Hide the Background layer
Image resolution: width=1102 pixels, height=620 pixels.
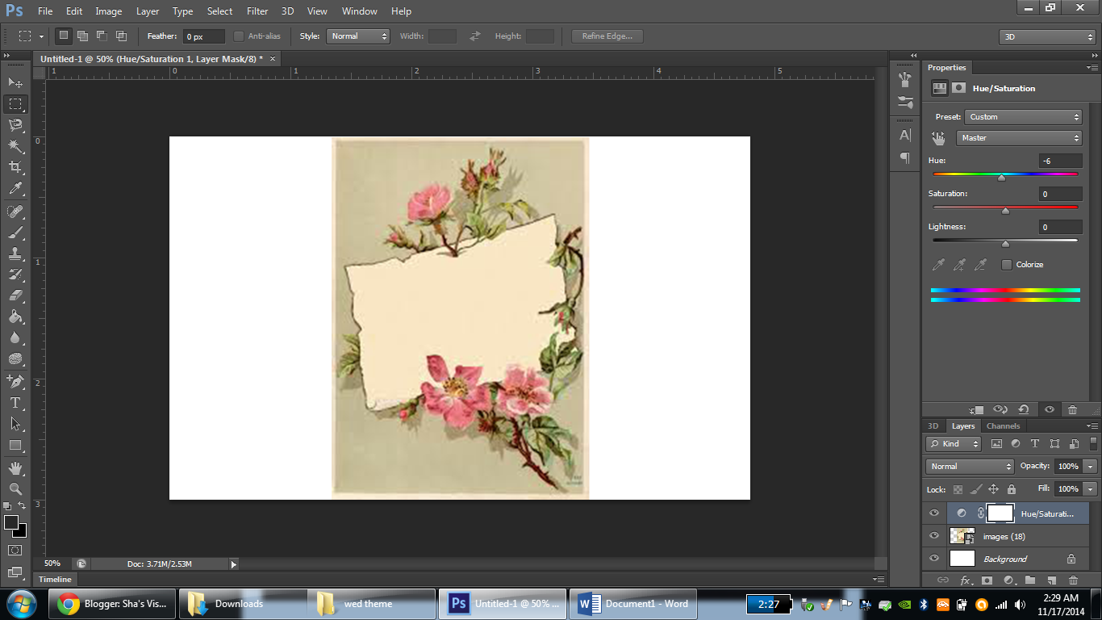(934, 559)
